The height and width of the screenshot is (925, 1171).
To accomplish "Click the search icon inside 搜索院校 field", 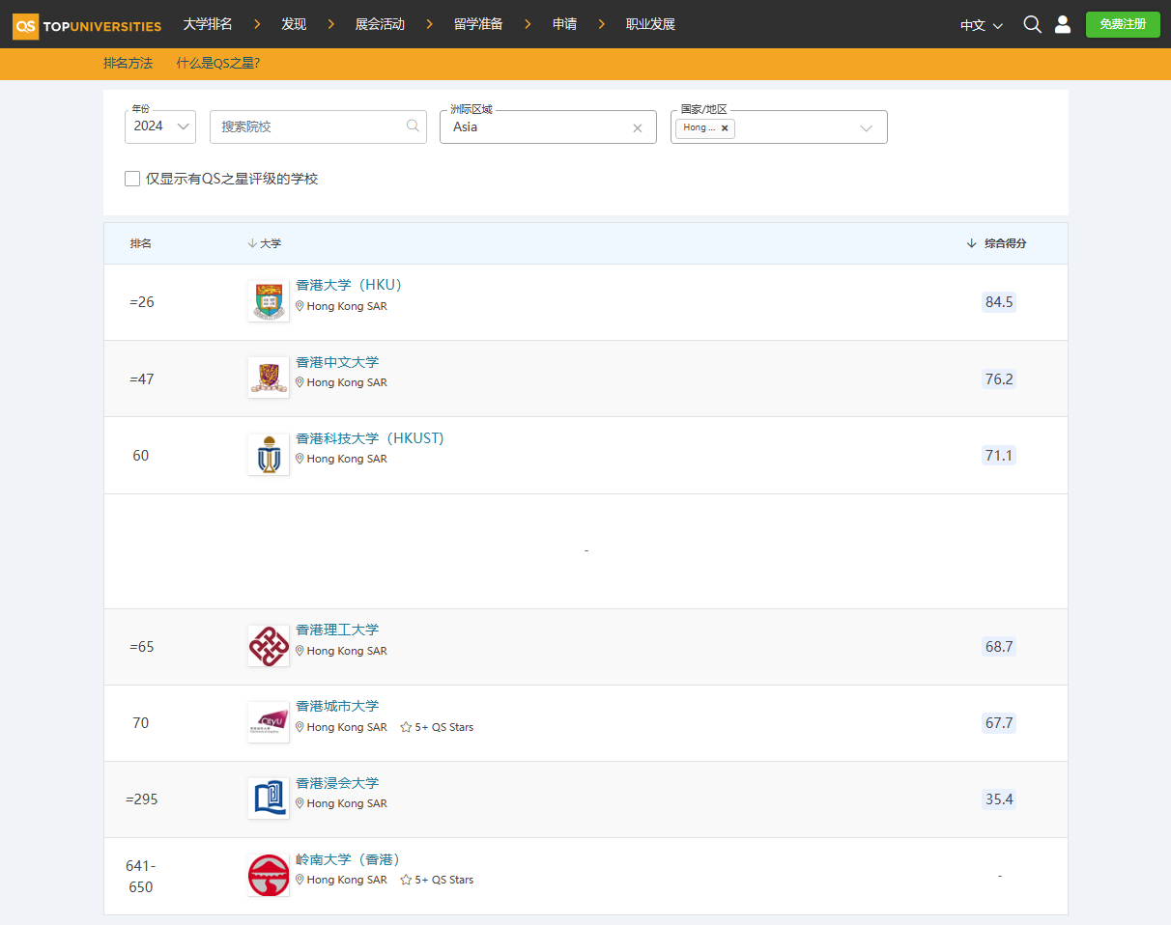I will (413, 126).
